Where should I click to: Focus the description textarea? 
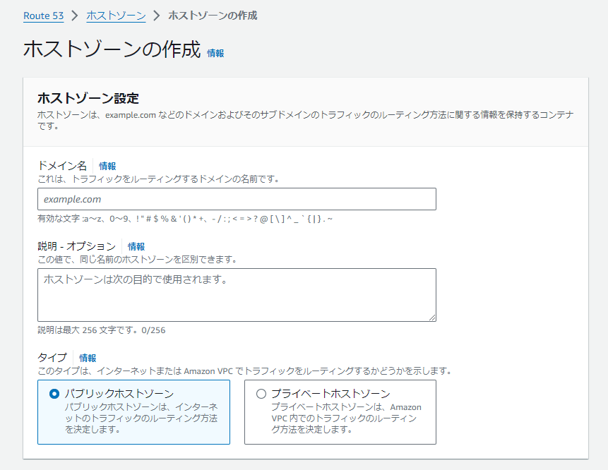[237, 295]
